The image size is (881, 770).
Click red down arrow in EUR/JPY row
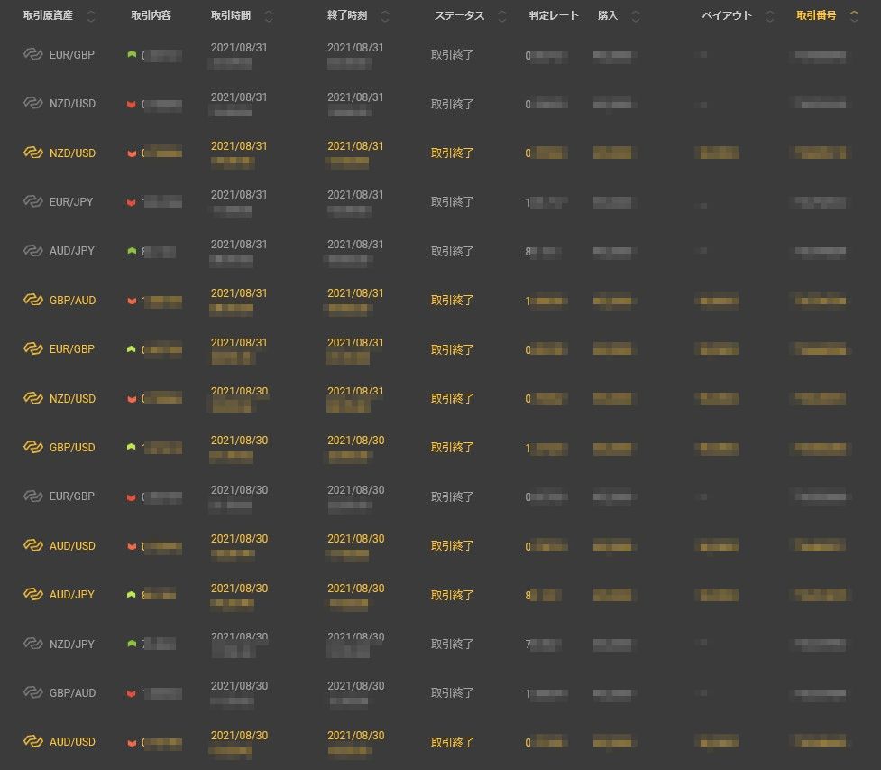132,202
